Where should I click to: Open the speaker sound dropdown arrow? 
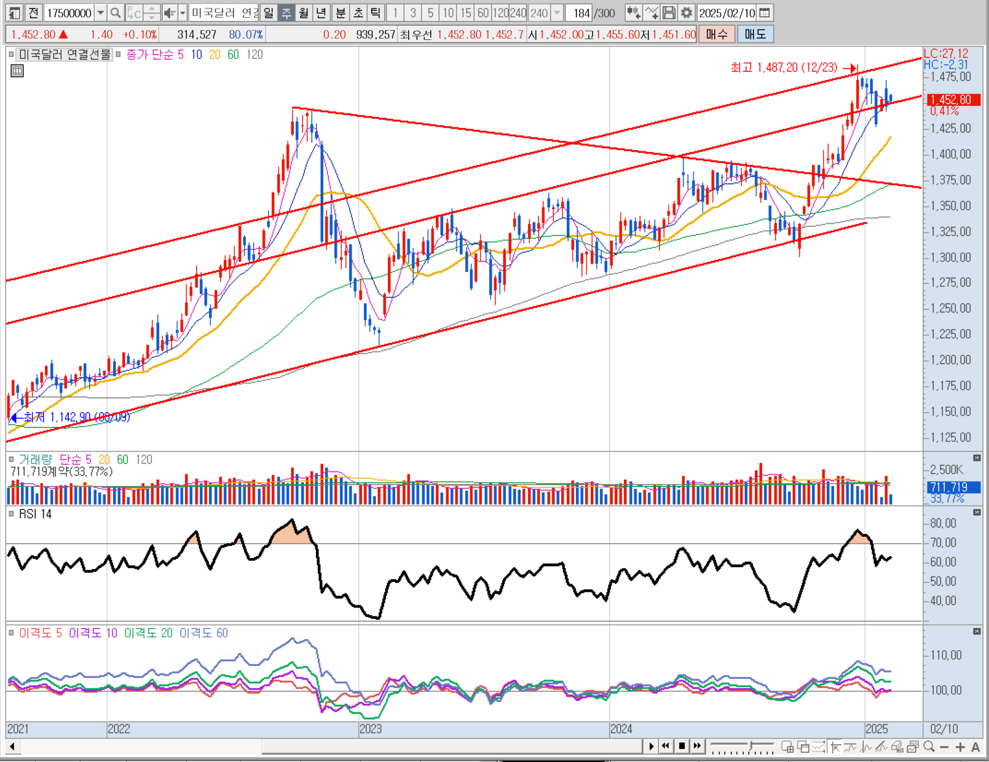click(183, 13)
